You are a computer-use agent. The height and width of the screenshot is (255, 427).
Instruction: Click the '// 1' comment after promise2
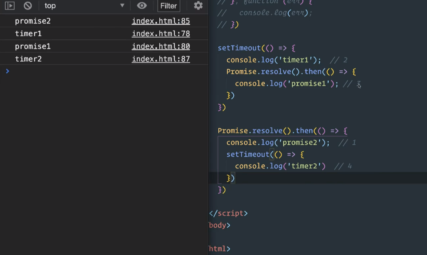(x=347, y=142)
